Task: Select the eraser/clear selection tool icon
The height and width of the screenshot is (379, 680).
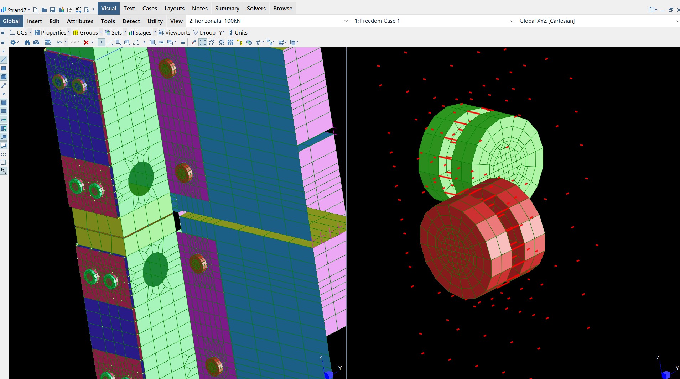Action: [193, 42]
